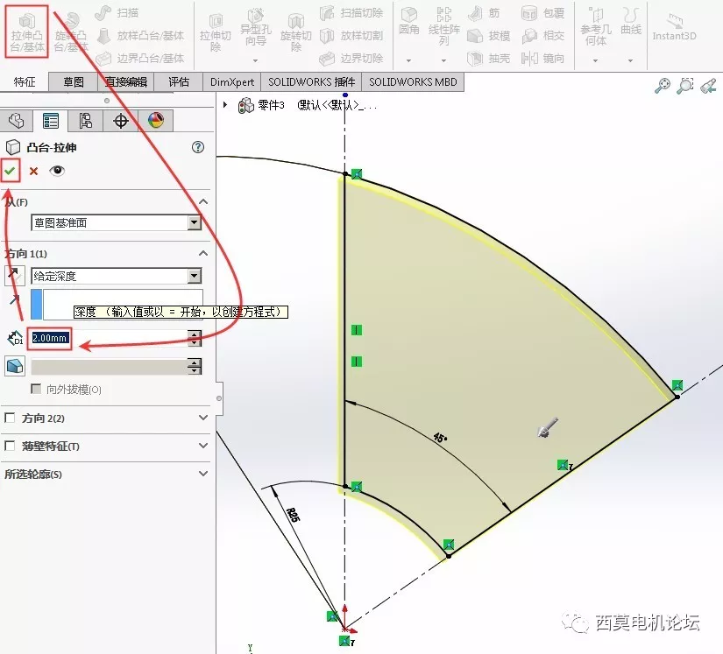This screenshot has height=654, width=723.
Task: Switch to the Evaluate (评估) tab
Action: click(x=179, y=82)
